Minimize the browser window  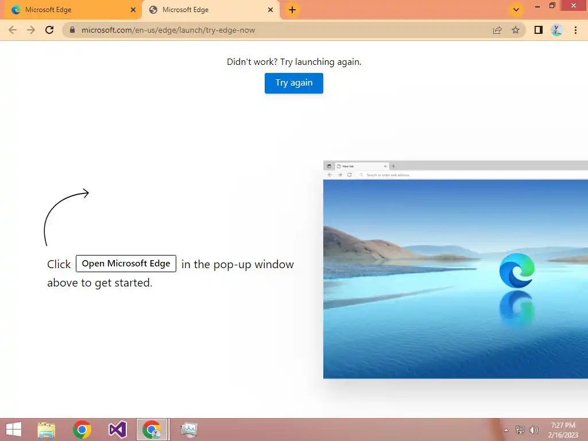pos(537,6)
